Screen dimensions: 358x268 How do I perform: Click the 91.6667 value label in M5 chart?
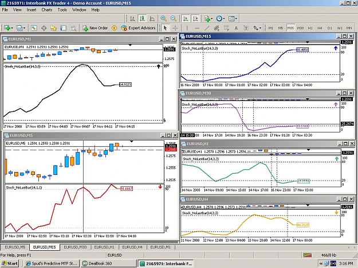click(x=126, y=189)
